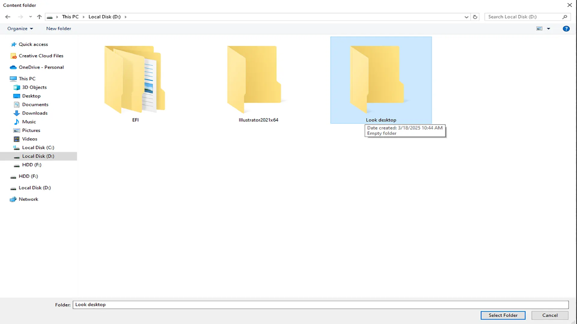
Task: Open the Organize menu
Action: tap(20, 28)
